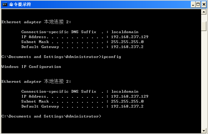Maximize the command prompt window

coord(198,4)
